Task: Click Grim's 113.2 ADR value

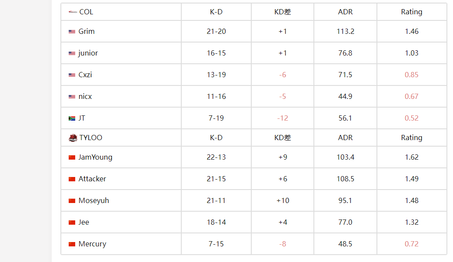Action: [345, 31]
